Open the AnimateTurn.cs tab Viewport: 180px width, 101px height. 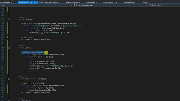pos(72,2)
